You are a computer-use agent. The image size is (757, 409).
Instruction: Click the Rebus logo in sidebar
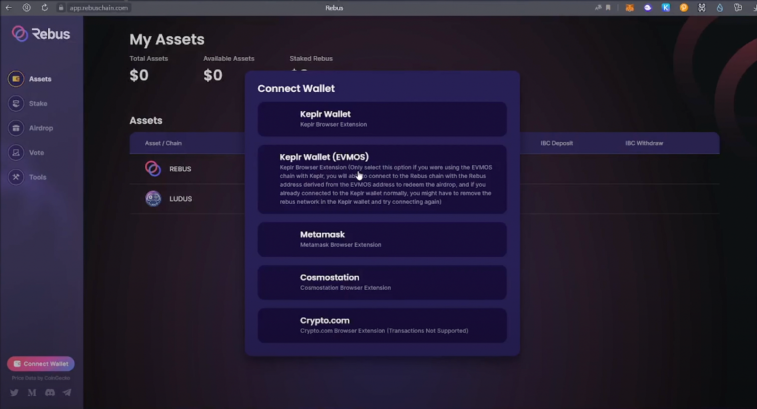point(41,34)
